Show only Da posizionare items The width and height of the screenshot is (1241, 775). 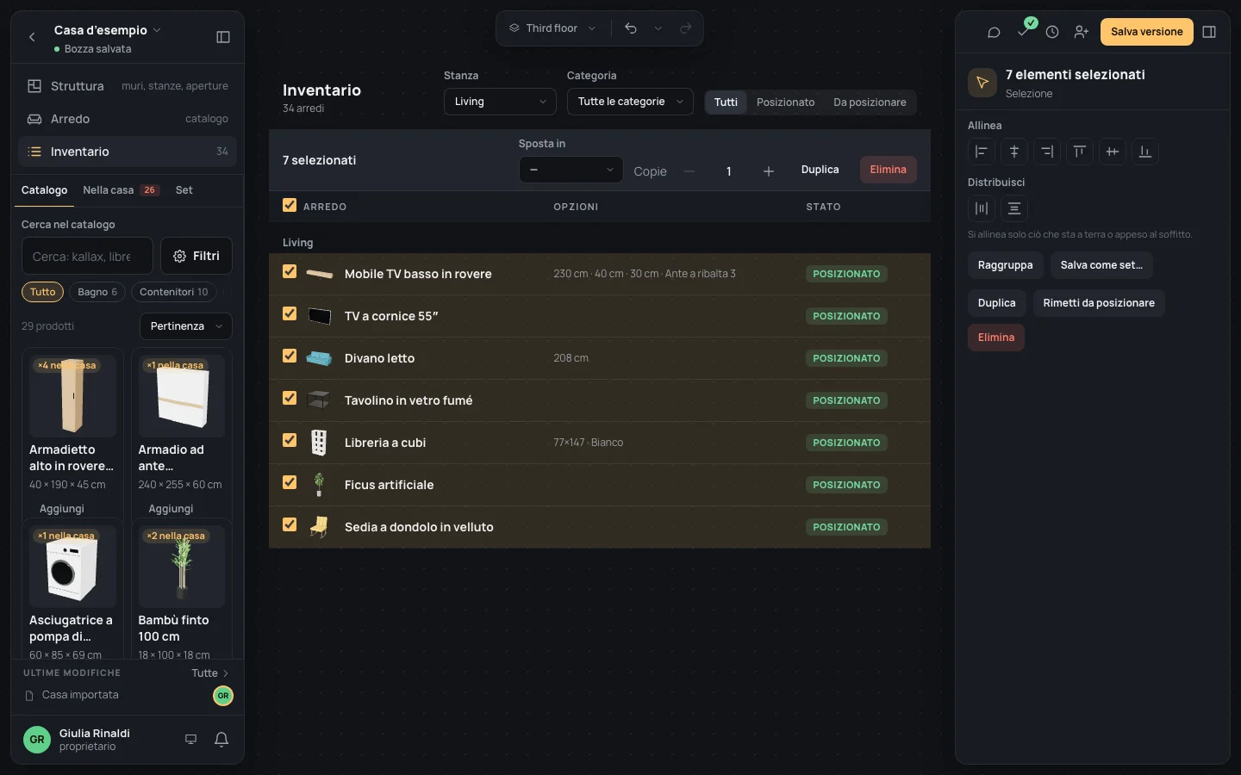pos(870,102)
